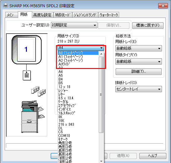Select C5 envelope size

coord(78,132)
